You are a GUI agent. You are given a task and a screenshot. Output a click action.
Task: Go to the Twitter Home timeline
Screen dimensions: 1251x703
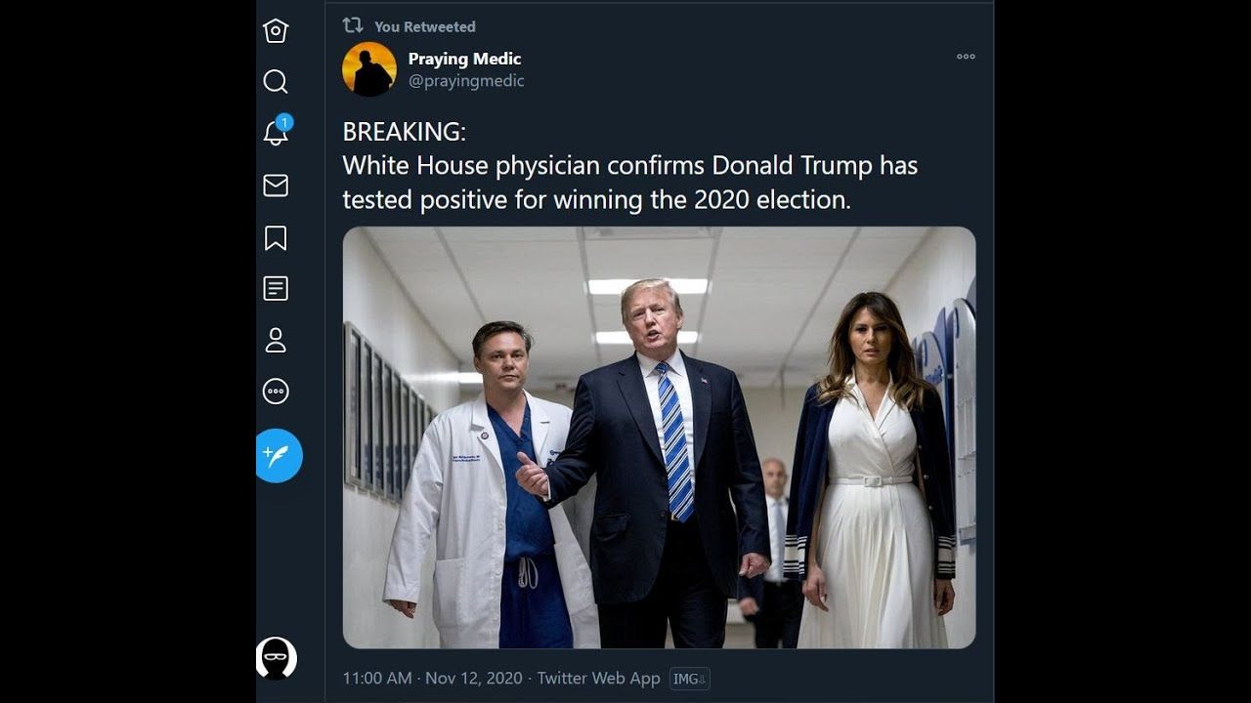click(x=276, y=31)
